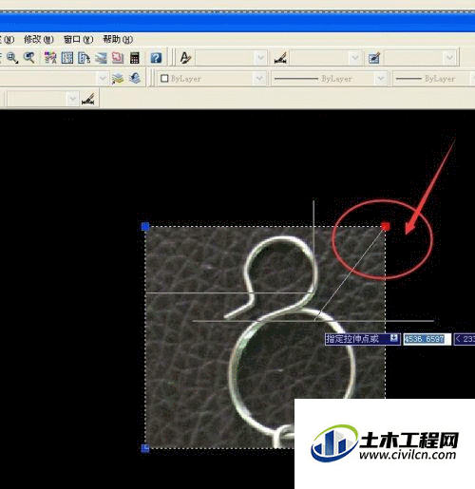This screenshot has width=475, height=489.
Task: Open the QuickCalc calculator icon
Action: click(x=135, y=58)
